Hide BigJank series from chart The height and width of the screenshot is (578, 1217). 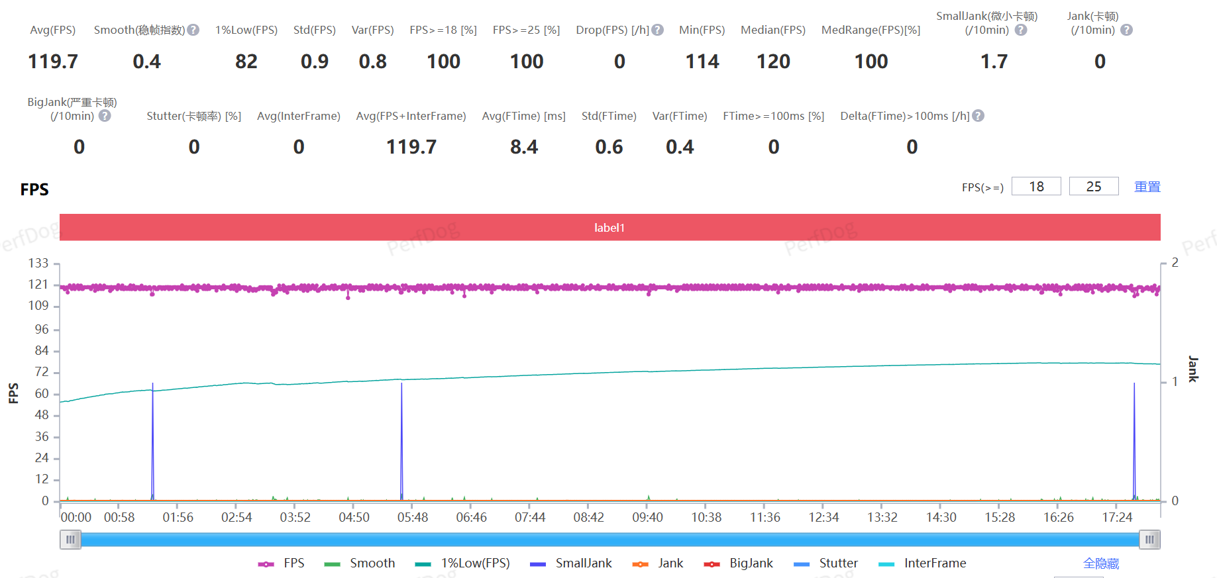[739, 563]
